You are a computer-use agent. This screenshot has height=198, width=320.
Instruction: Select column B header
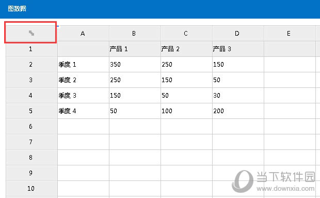click(x=135, y=33)
